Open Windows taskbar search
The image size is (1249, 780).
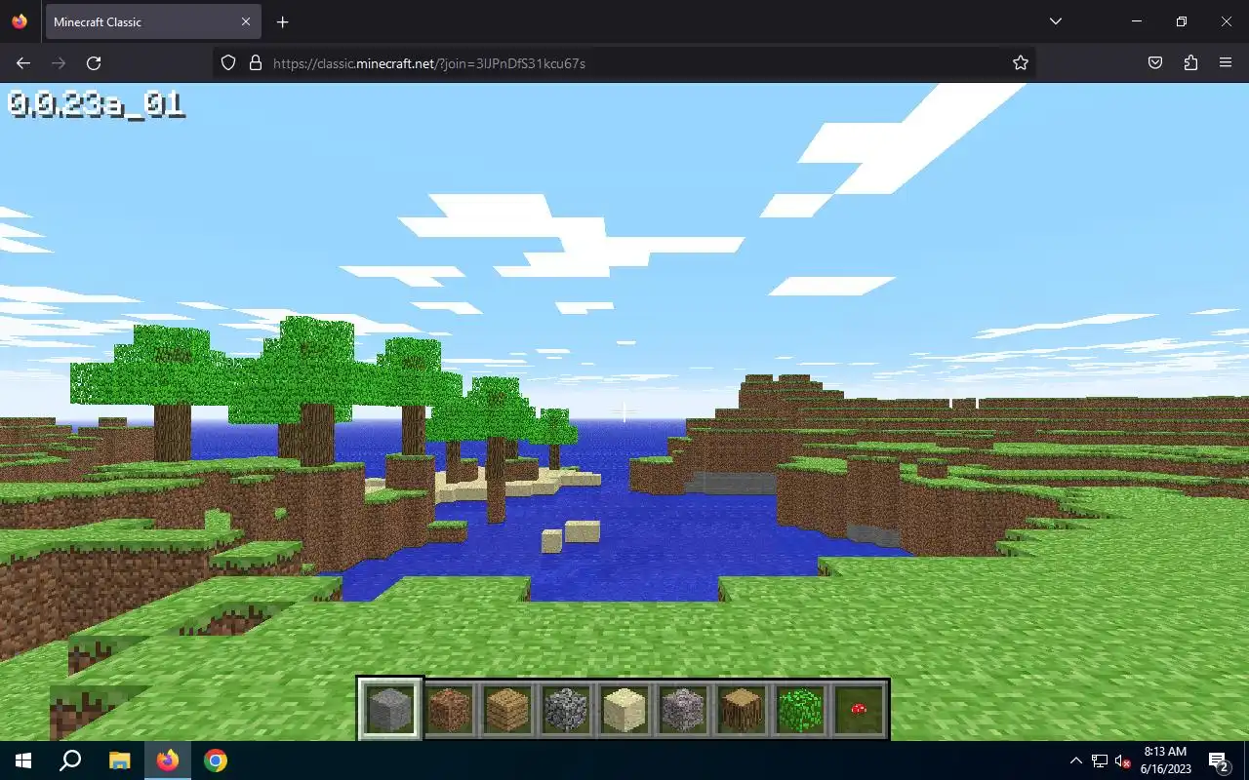70,760
